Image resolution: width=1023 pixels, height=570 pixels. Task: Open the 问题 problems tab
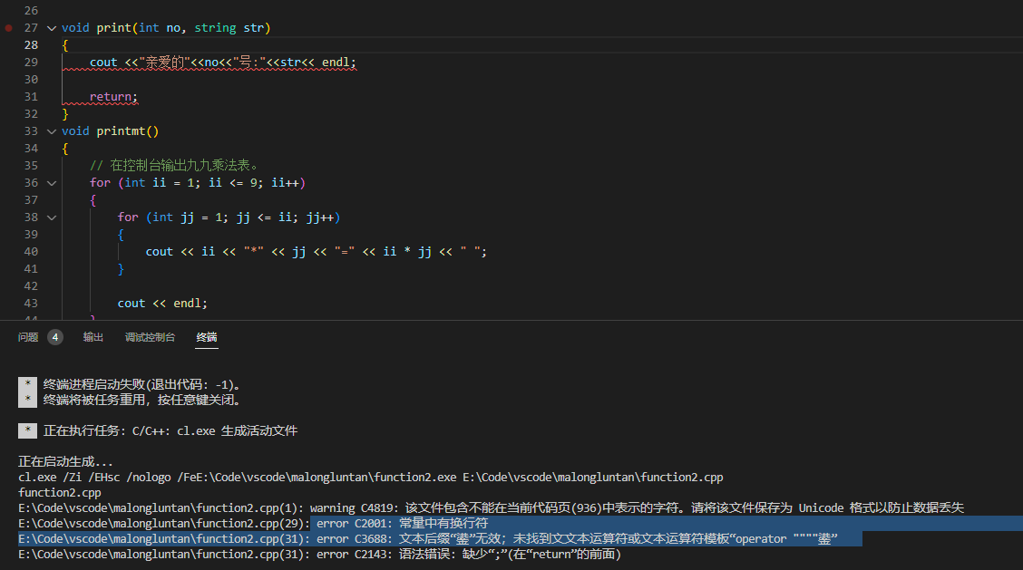[28, 337]
